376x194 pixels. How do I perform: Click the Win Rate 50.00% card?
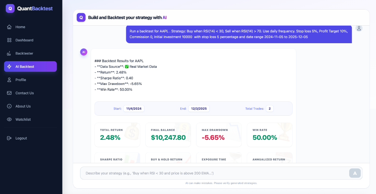coord(270,135)
